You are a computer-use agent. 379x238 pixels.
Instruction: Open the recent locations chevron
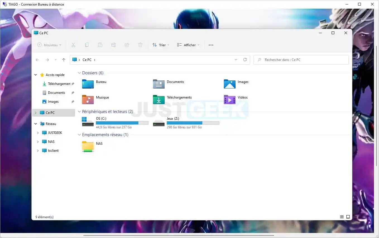[x=56, y=60]
